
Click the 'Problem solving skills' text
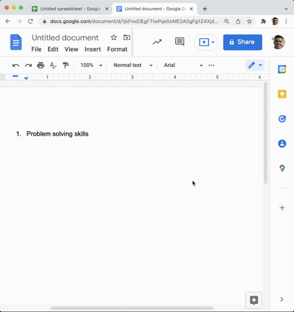[58, 134]
